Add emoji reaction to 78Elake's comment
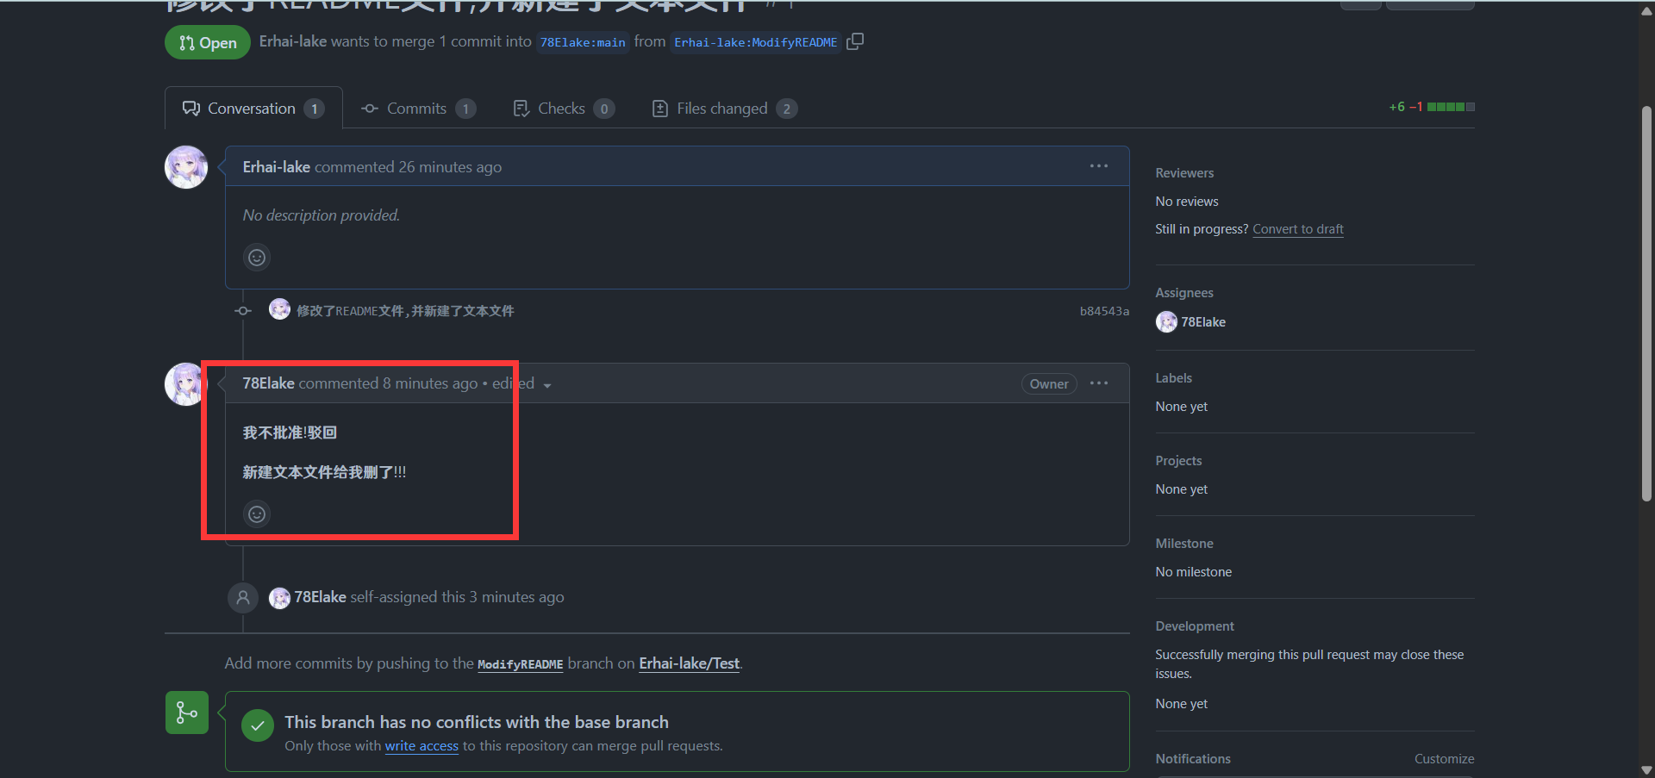 [257, 514]
